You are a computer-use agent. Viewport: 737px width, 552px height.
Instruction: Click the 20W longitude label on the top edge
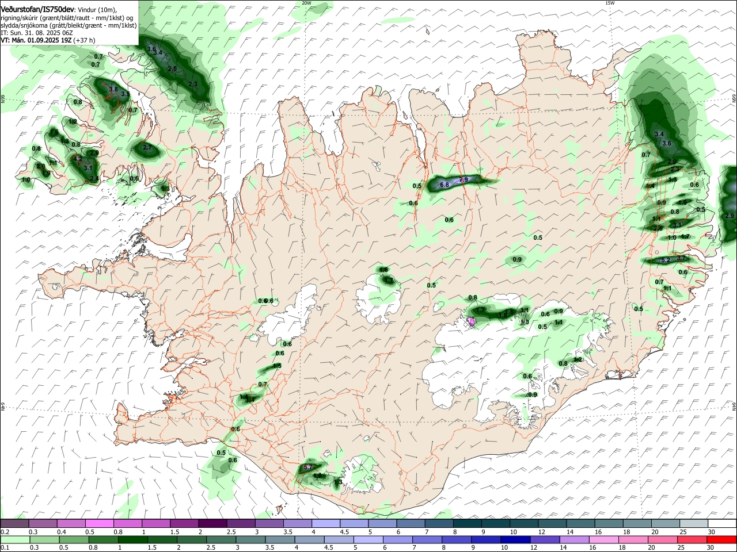coord(306,3)
